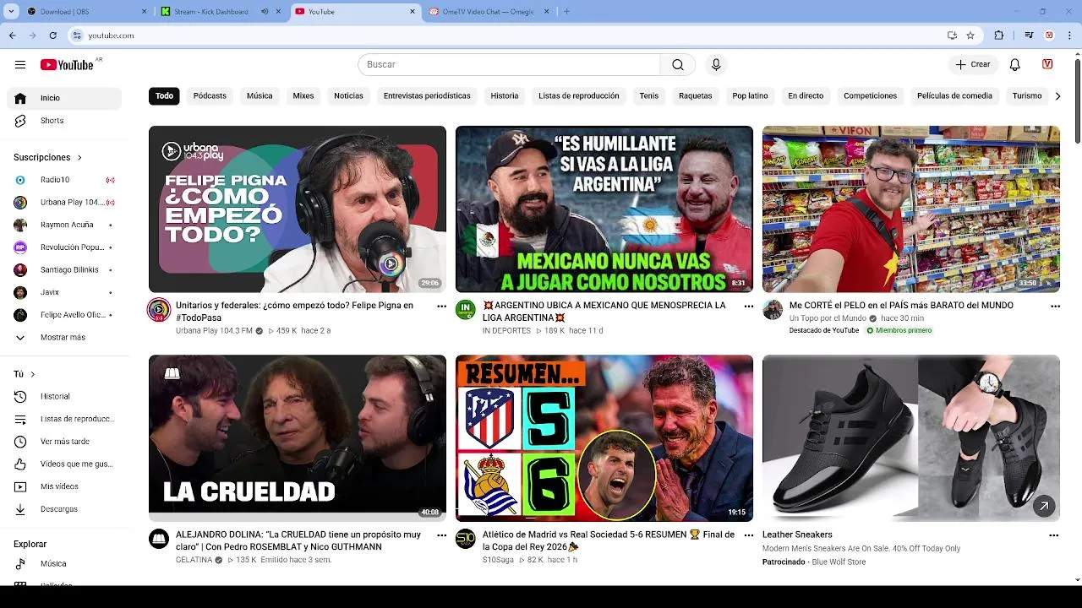
Task: Open Música under Explorar
Action: tap(64, 564)
